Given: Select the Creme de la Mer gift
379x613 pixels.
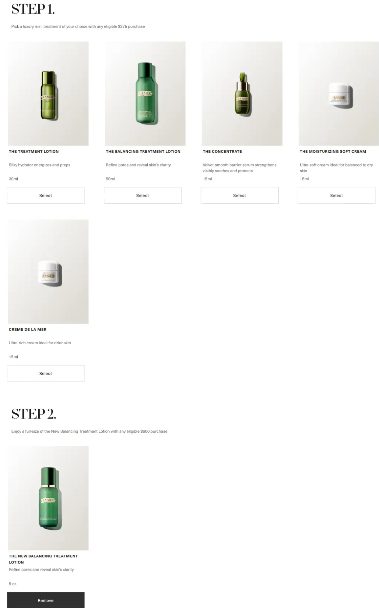Looking at the screenshot, I should (x=46, y=373).
